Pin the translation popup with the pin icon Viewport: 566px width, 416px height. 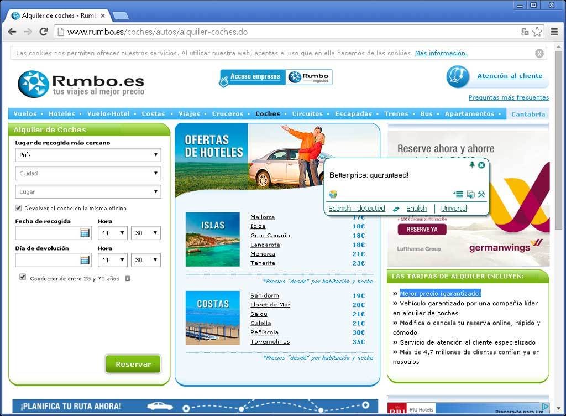(471, 165)
